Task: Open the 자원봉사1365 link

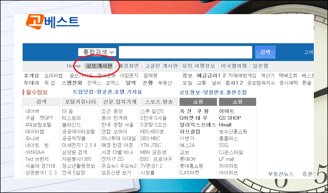Action: 77,159
